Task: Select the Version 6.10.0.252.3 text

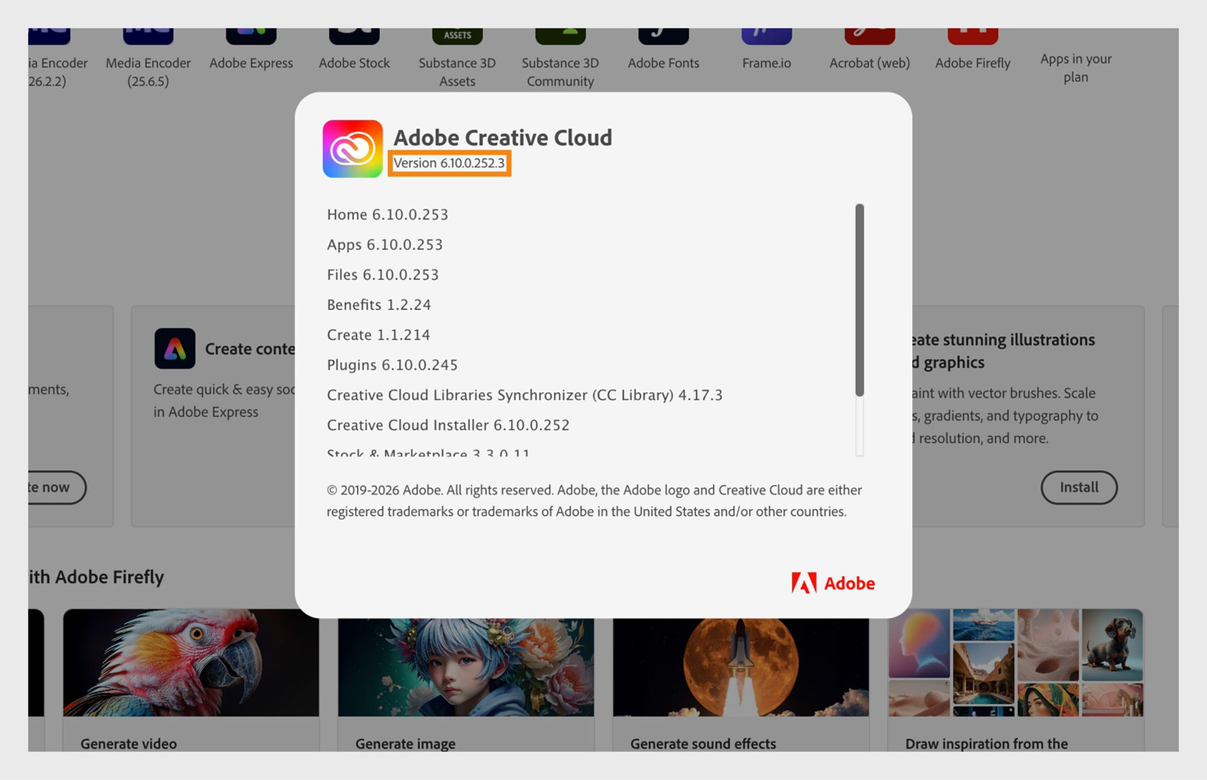Action: tap(449, 164)
